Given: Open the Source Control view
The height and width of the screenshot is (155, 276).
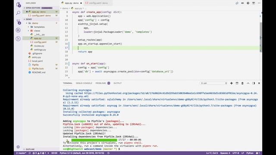Looking at the screenshot, I should (x=18, y=22).
